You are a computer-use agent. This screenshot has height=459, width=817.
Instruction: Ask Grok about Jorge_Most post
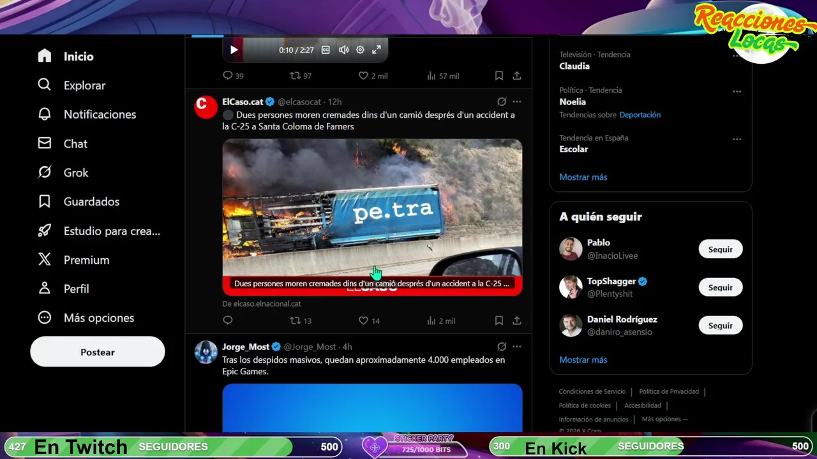[x=502, y=347]
